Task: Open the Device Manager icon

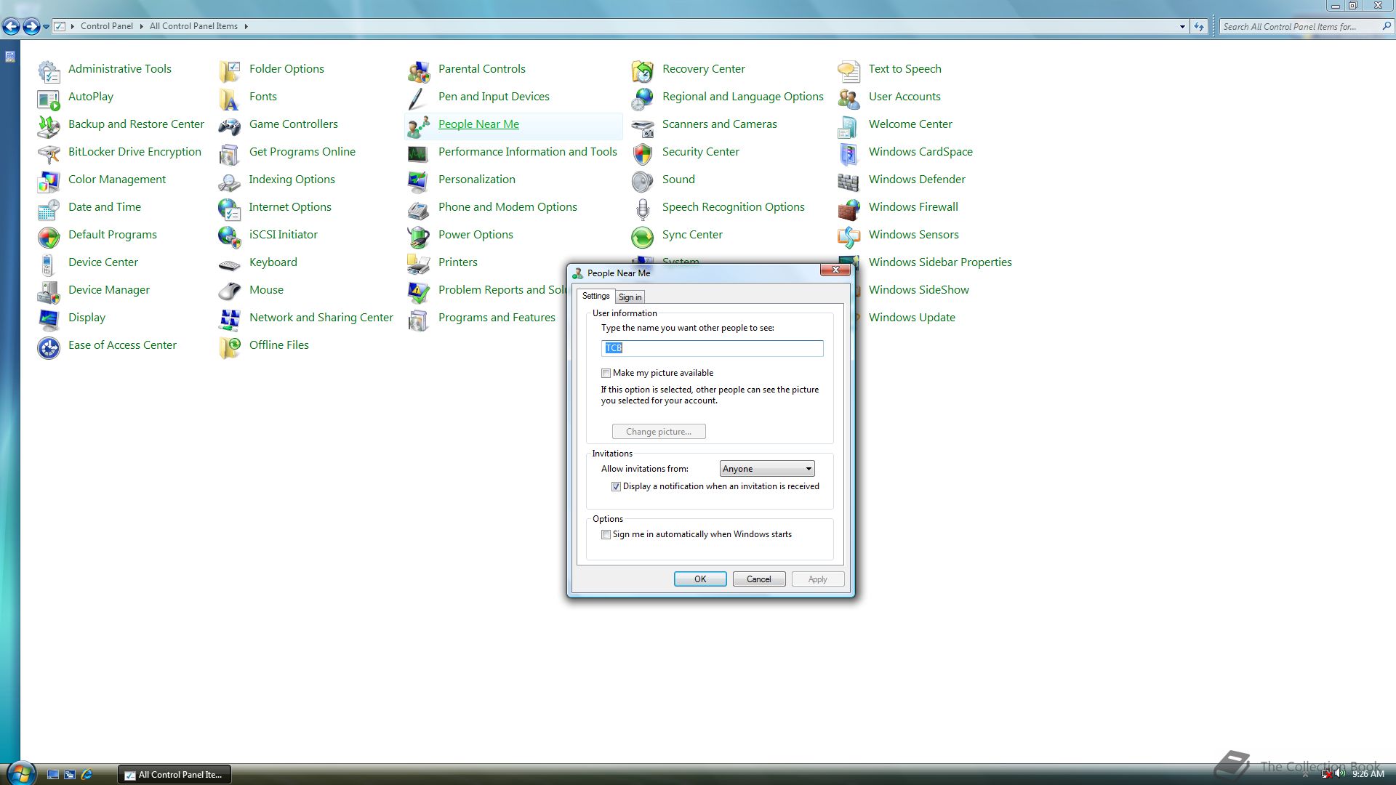Action: [49, 291]
